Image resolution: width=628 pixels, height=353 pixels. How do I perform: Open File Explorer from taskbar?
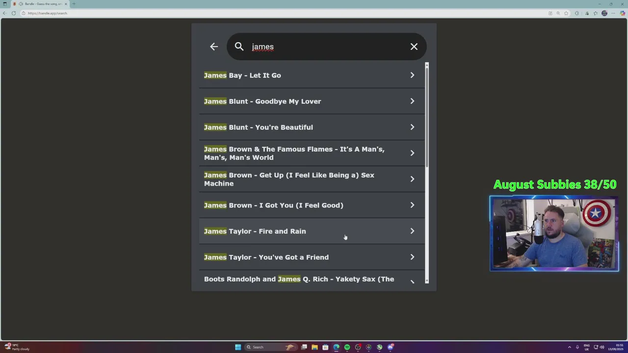pos(314,347)
